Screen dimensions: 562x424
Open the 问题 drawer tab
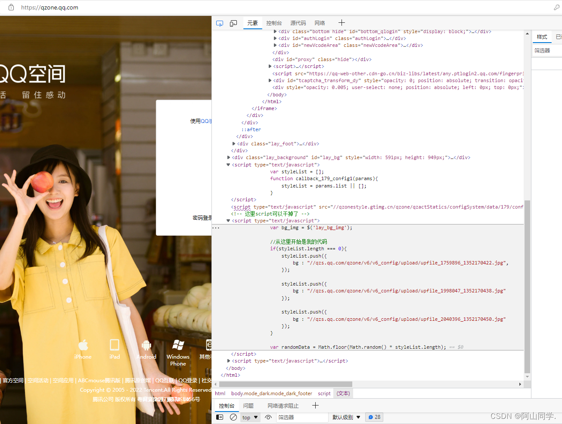pos(248,406)
